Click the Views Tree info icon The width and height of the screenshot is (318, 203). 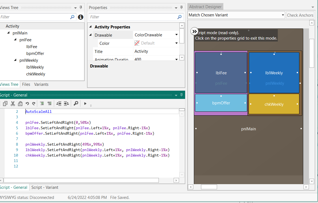pos(80,17)
